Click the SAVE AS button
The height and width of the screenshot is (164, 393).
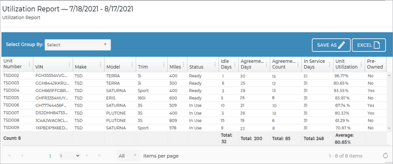click(331, 45)
